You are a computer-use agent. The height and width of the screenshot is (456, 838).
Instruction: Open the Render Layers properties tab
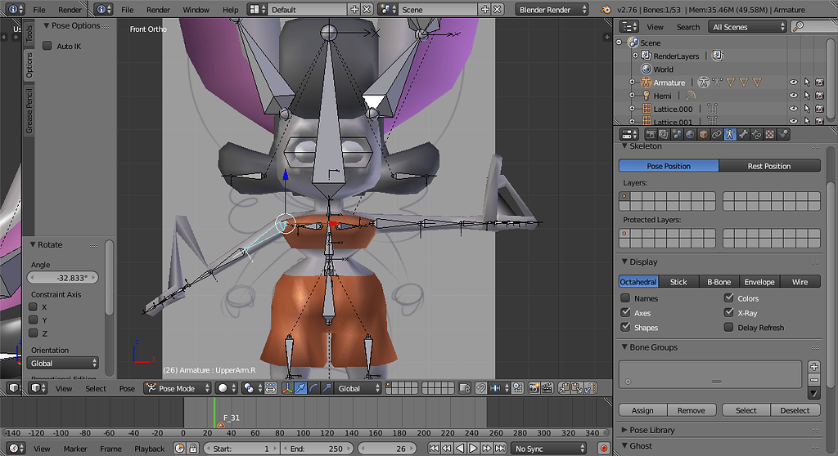click(663, 135)
